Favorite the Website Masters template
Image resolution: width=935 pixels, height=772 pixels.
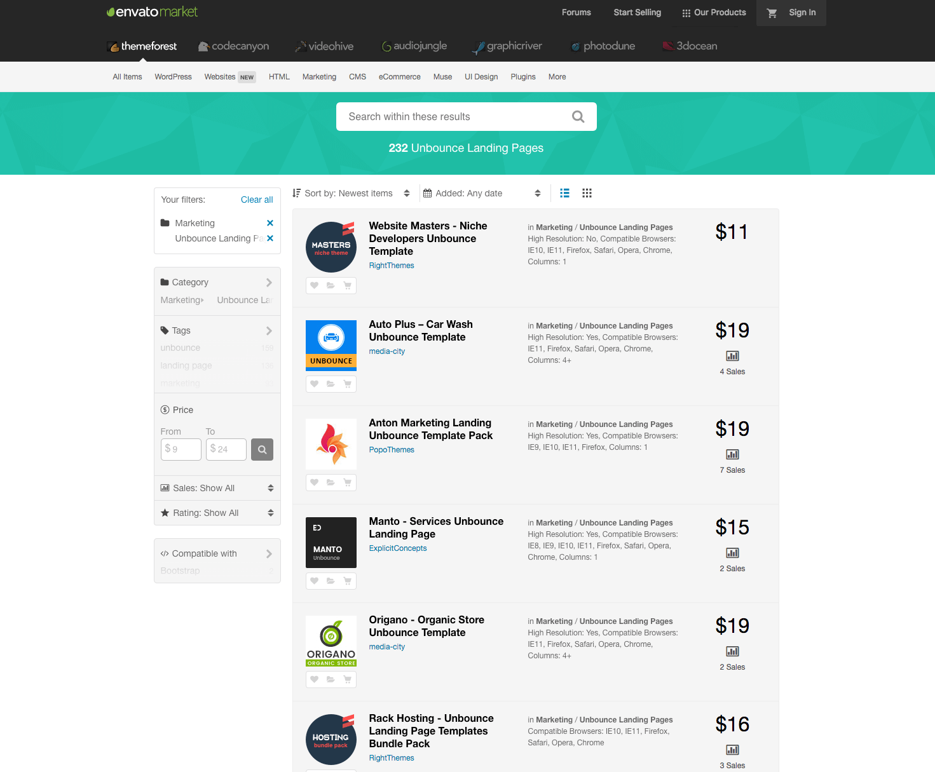(314, 286)
